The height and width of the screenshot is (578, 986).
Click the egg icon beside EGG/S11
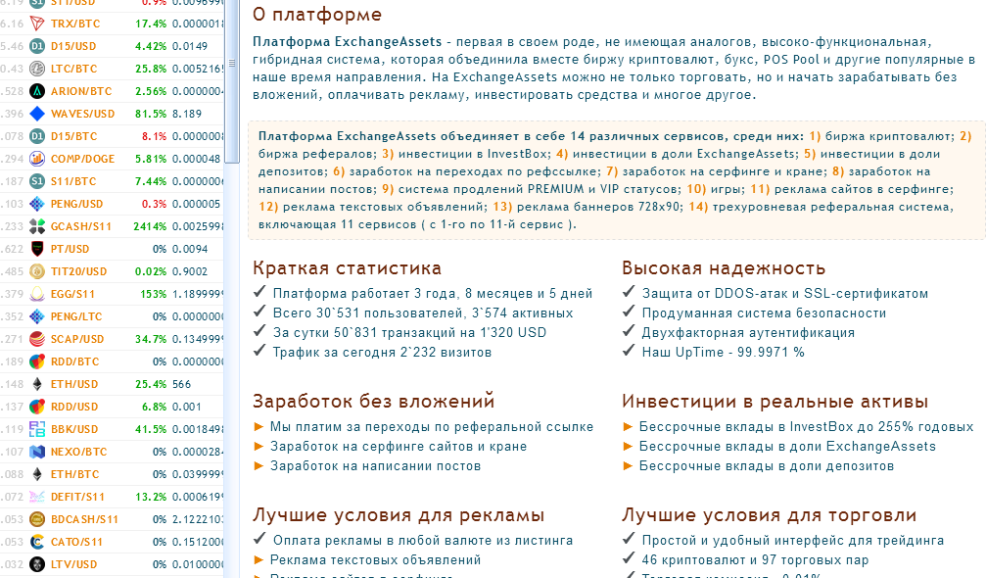pyautogui.click(x=37, y=294)
